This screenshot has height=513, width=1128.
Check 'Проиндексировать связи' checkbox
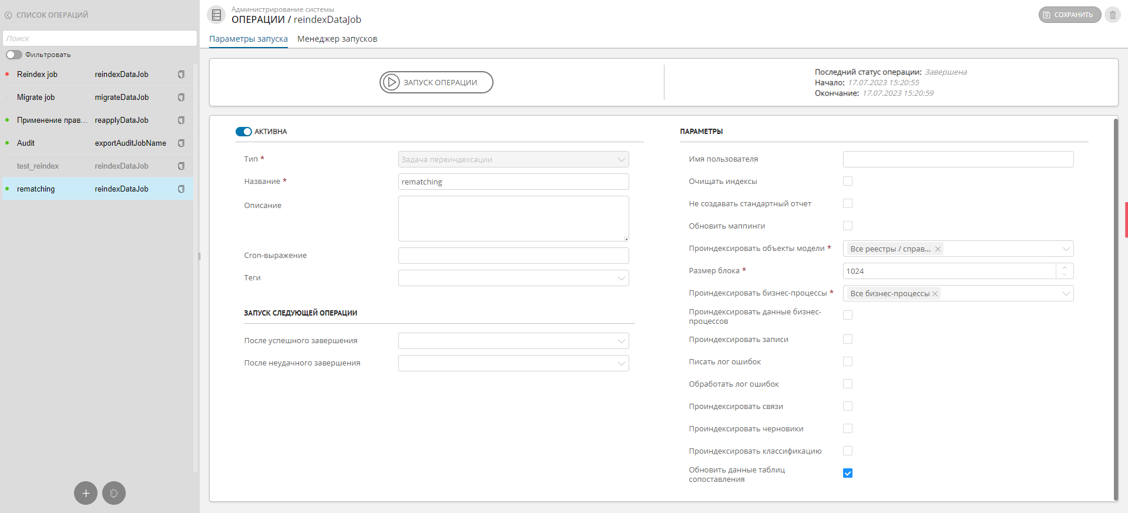tap(848, 406)
